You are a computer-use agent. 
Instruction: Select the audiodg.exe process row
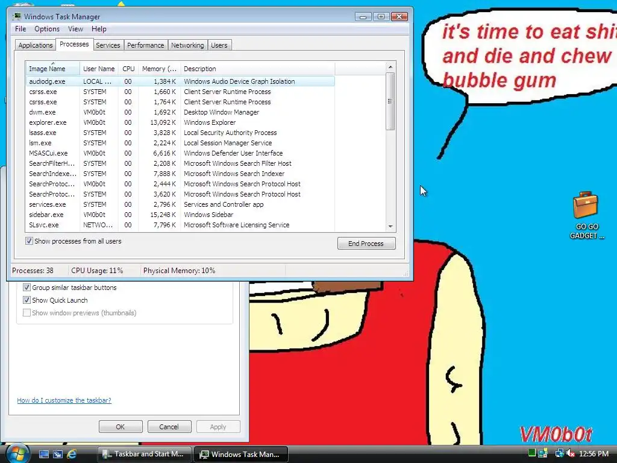tap(180, 81)
